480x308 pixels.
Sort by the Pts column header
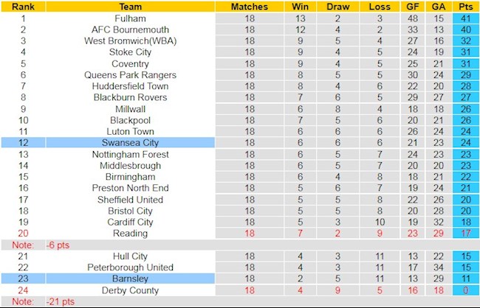click(x=465, y=6)
